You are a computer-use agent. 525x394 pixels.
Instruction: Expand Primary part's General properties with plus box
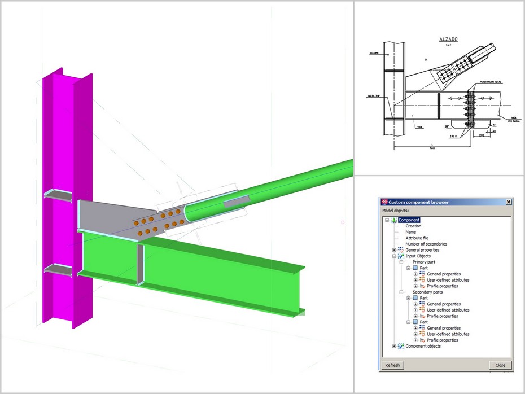415,274
